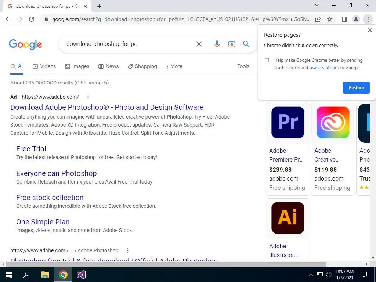Click the Chrome icon on the taskbar
The image size is (376, 282).
click(x=63, y=275)
